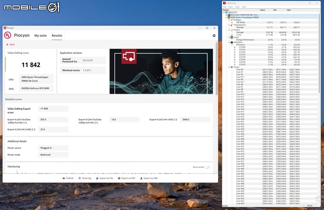
Task: Click the Min column header in HWMonitor
Action: (279, 10)
